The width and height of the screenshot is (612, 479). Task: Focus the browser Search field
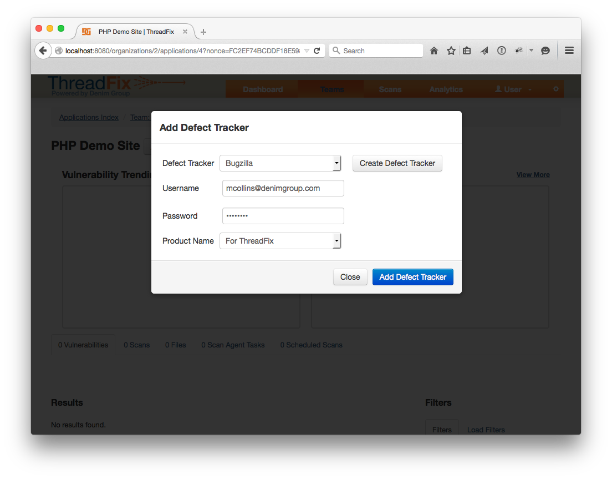[x=376, y=51]
